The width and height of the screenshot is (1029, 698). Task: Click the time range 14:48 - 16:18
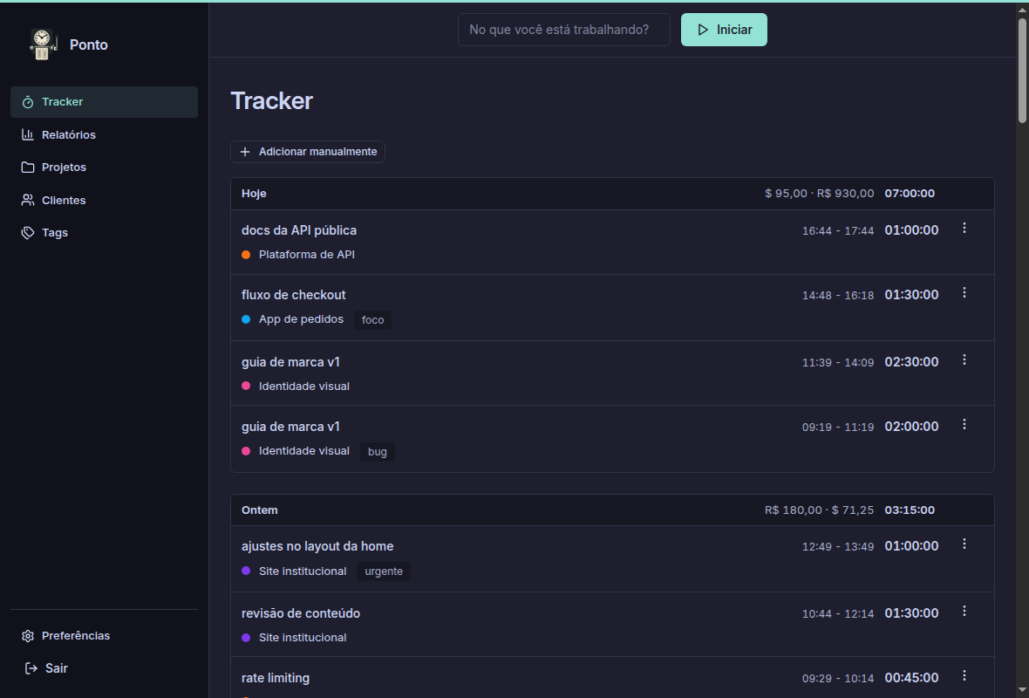coord(838,296)
